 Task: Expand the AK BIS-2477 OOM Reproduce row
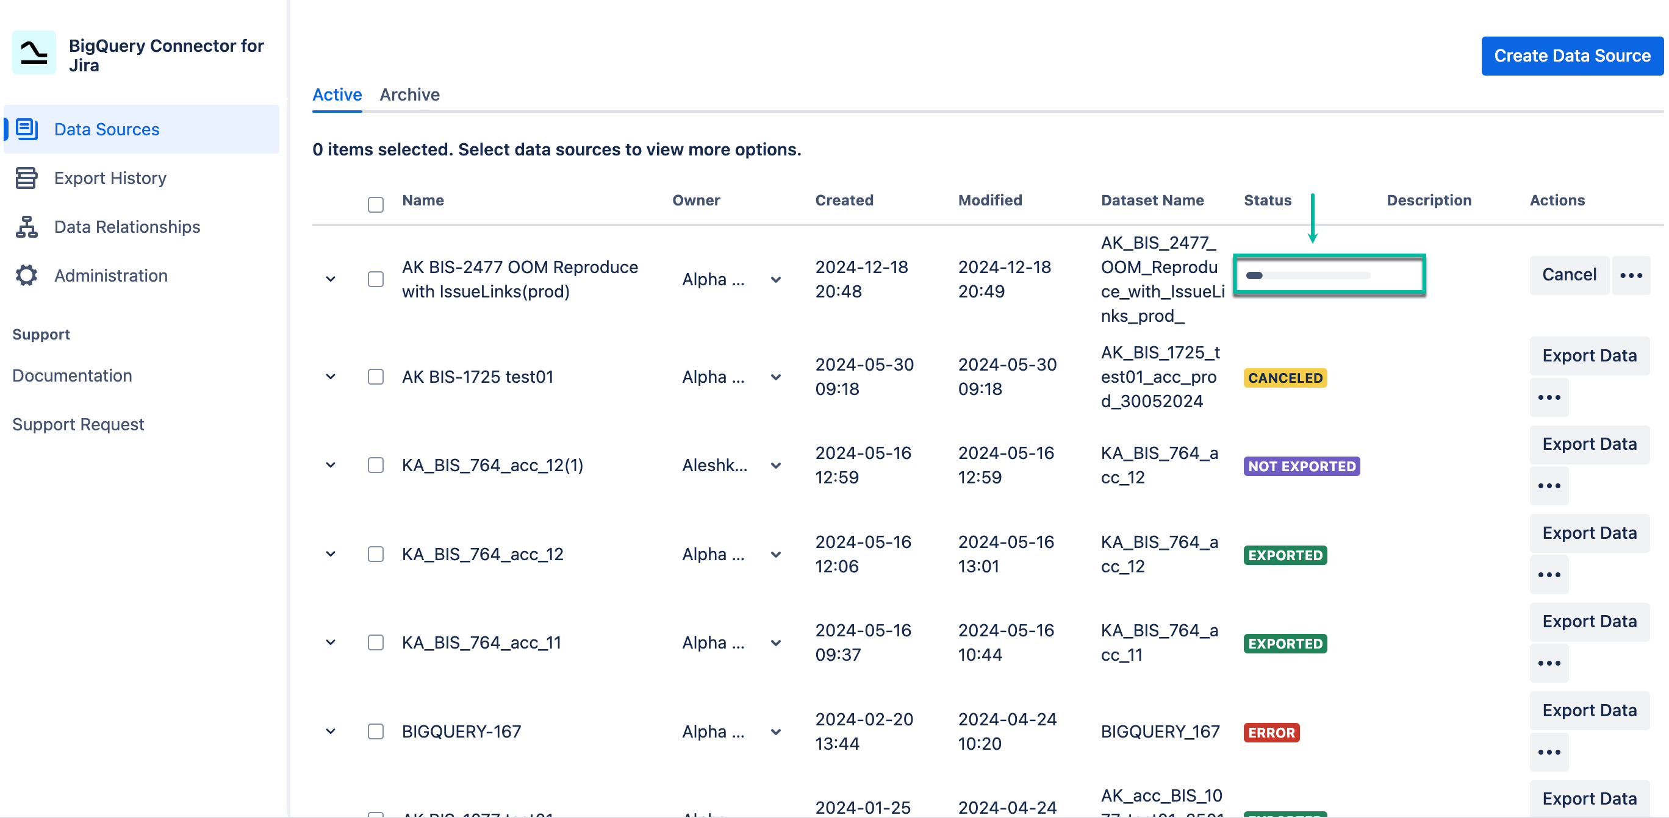pyautogui.click(x=331, y=279)
